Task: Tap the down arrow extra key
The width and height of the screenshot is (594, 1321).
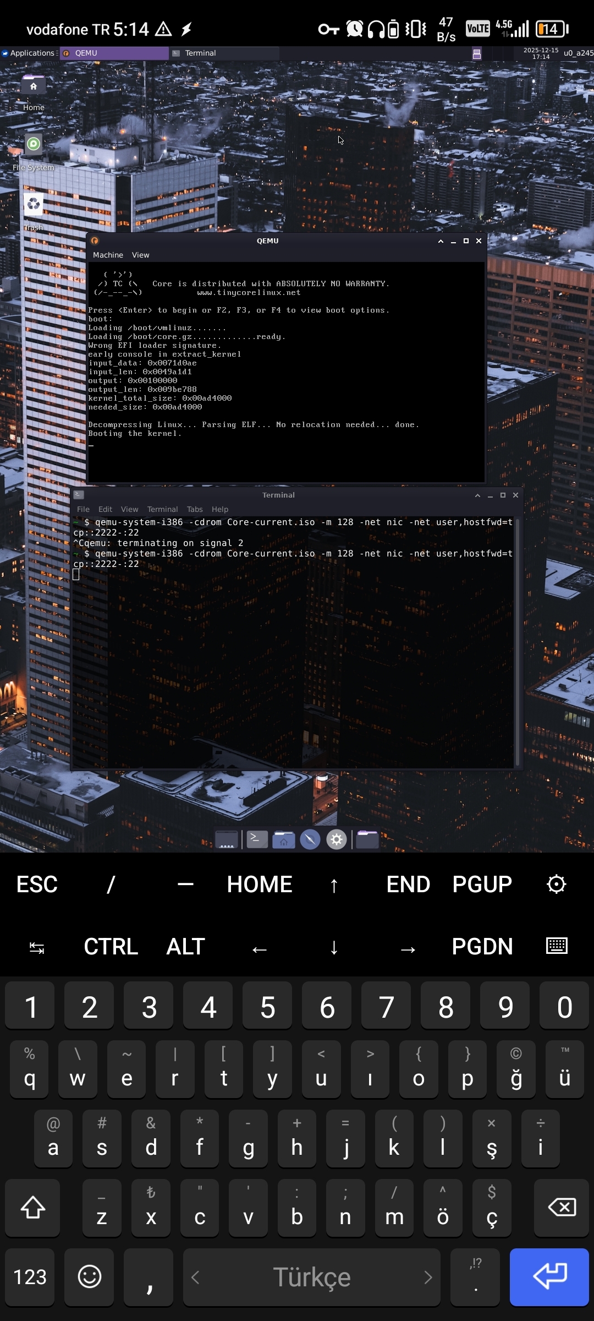Action: (x=334, y=948)
